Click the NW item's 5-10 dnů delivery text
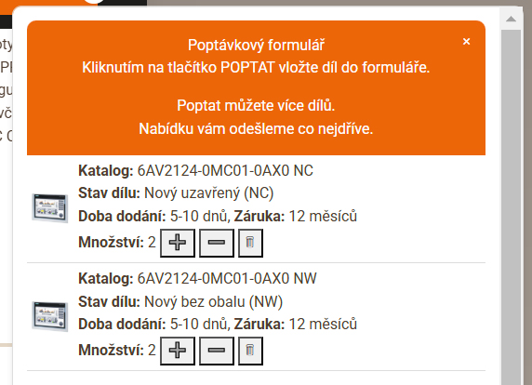 pos(198,325)
